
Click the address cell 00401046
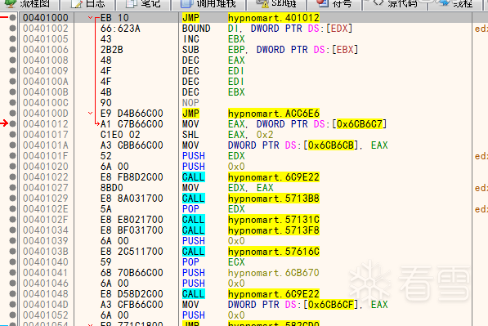(46, 283)
